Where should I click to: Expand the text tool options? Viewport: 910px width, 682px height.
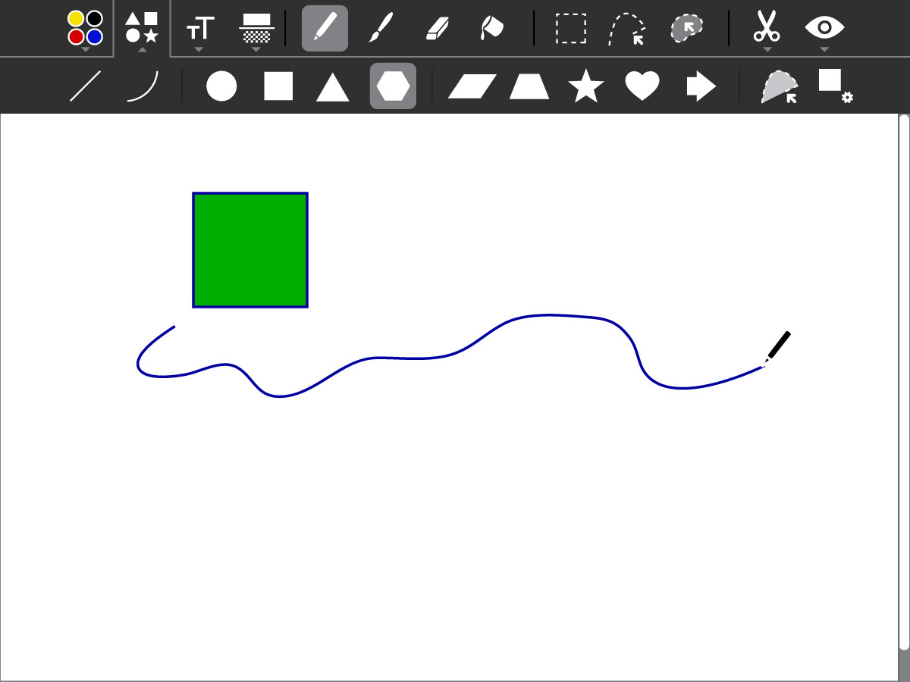pos(199,29)
